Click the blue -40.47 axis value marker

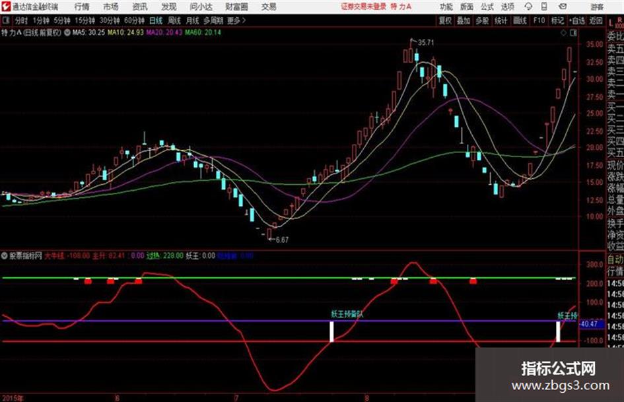tap(590, 324)
